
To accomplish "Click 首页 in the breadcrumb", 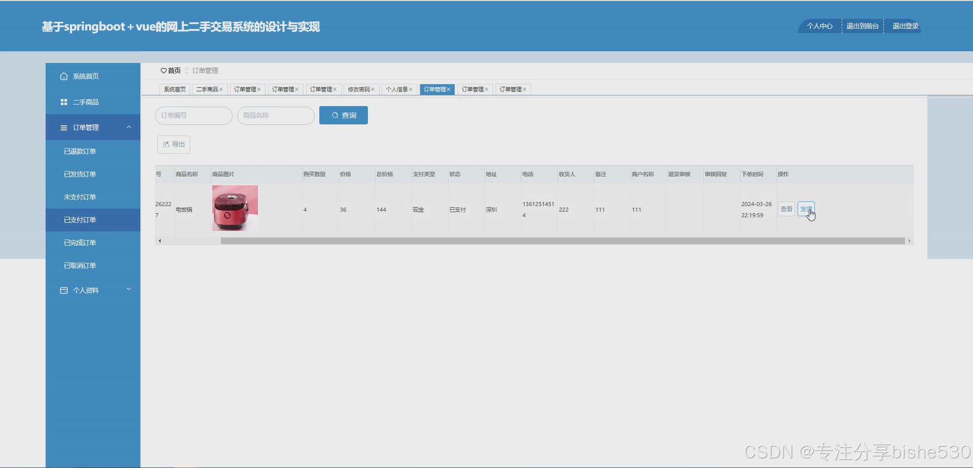I will coord(174,71).
